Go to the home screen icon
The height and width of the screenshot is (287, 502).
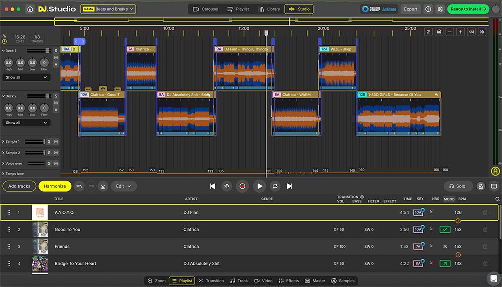[x=30, y=9]
